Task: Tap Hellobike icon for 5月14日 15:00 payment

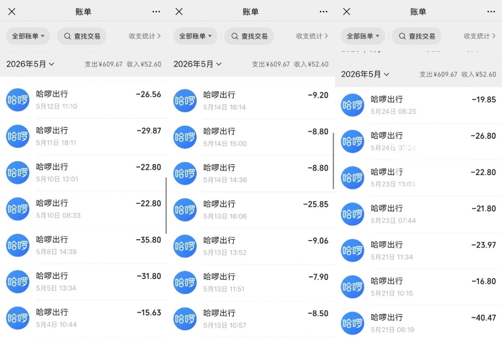Action: pos(185,137)
